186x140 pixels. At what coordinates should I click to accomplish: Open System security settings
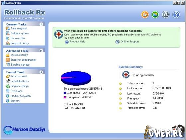tap(19, 55)
